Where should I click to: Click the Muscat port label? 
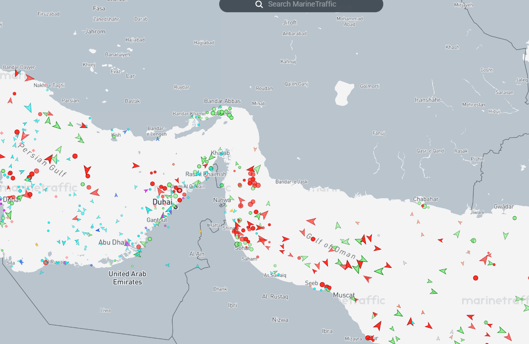(344, 295)
